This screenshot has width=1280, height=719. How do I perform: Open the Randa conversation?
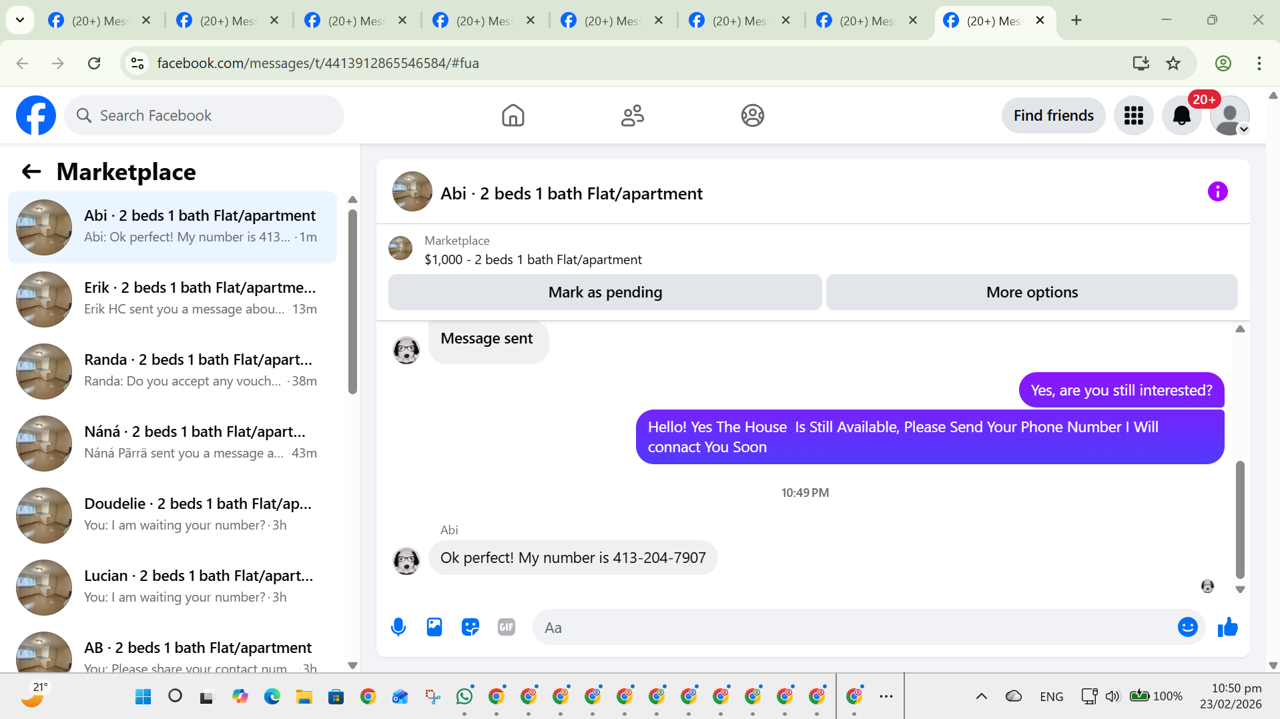coord(172,371)
